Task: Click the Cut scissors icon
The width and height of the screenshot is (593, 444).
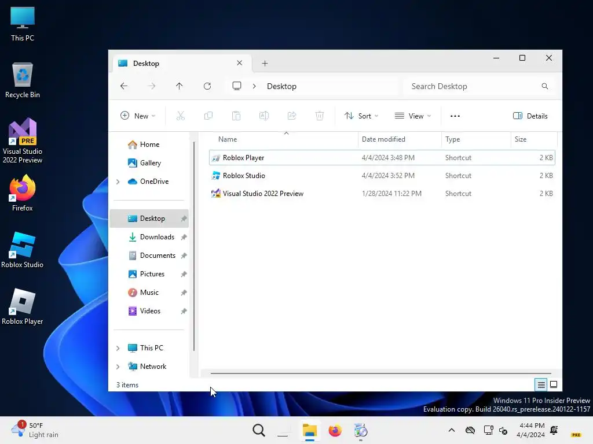Action: pyautogui.click(x=181, y=116)
